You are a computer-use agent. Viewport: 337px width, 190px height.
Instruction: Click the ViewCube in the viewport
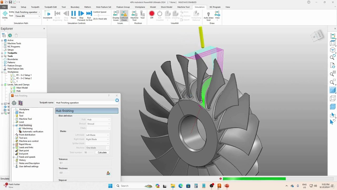point(317,36)
